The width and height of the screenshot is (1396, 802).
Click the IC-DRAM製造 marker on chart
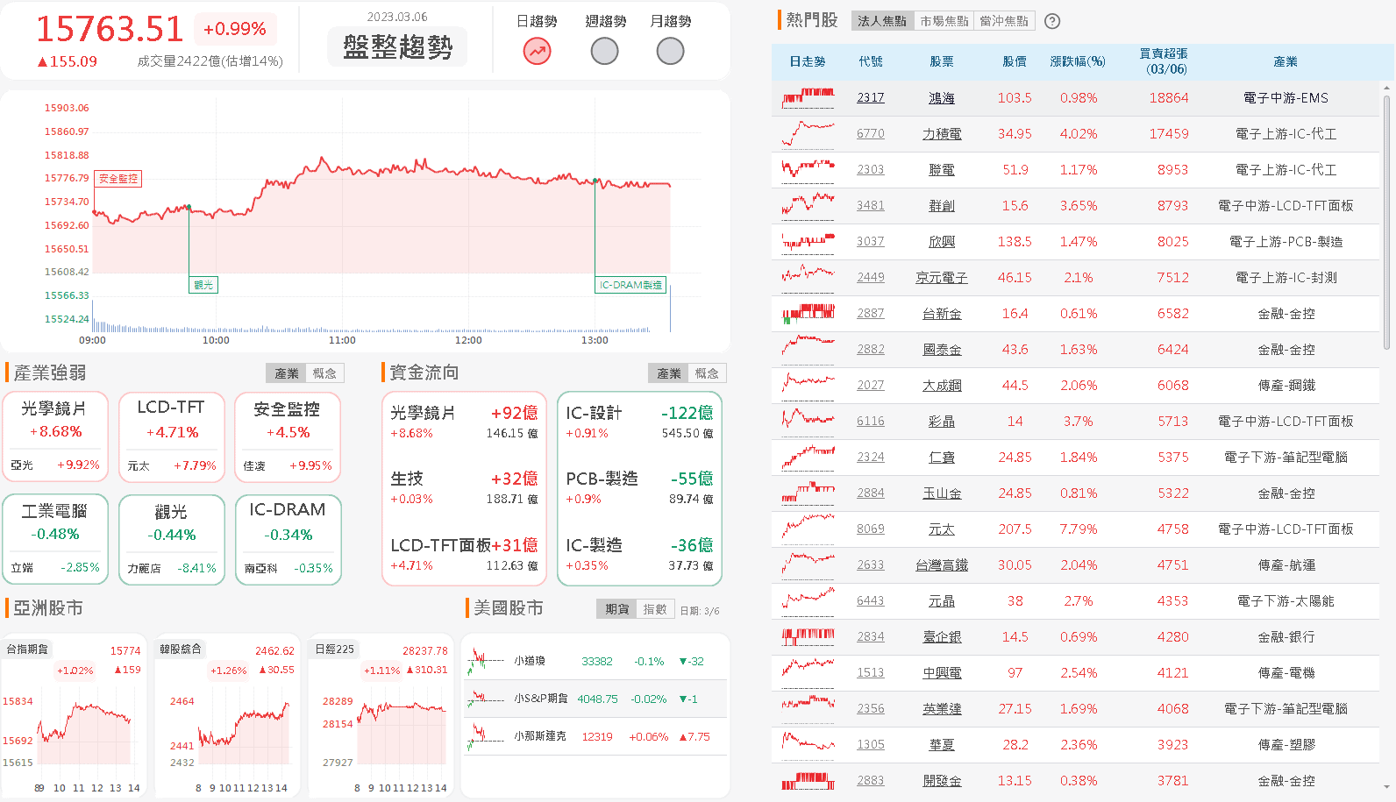pyautogui.click(x=630, y=285)
